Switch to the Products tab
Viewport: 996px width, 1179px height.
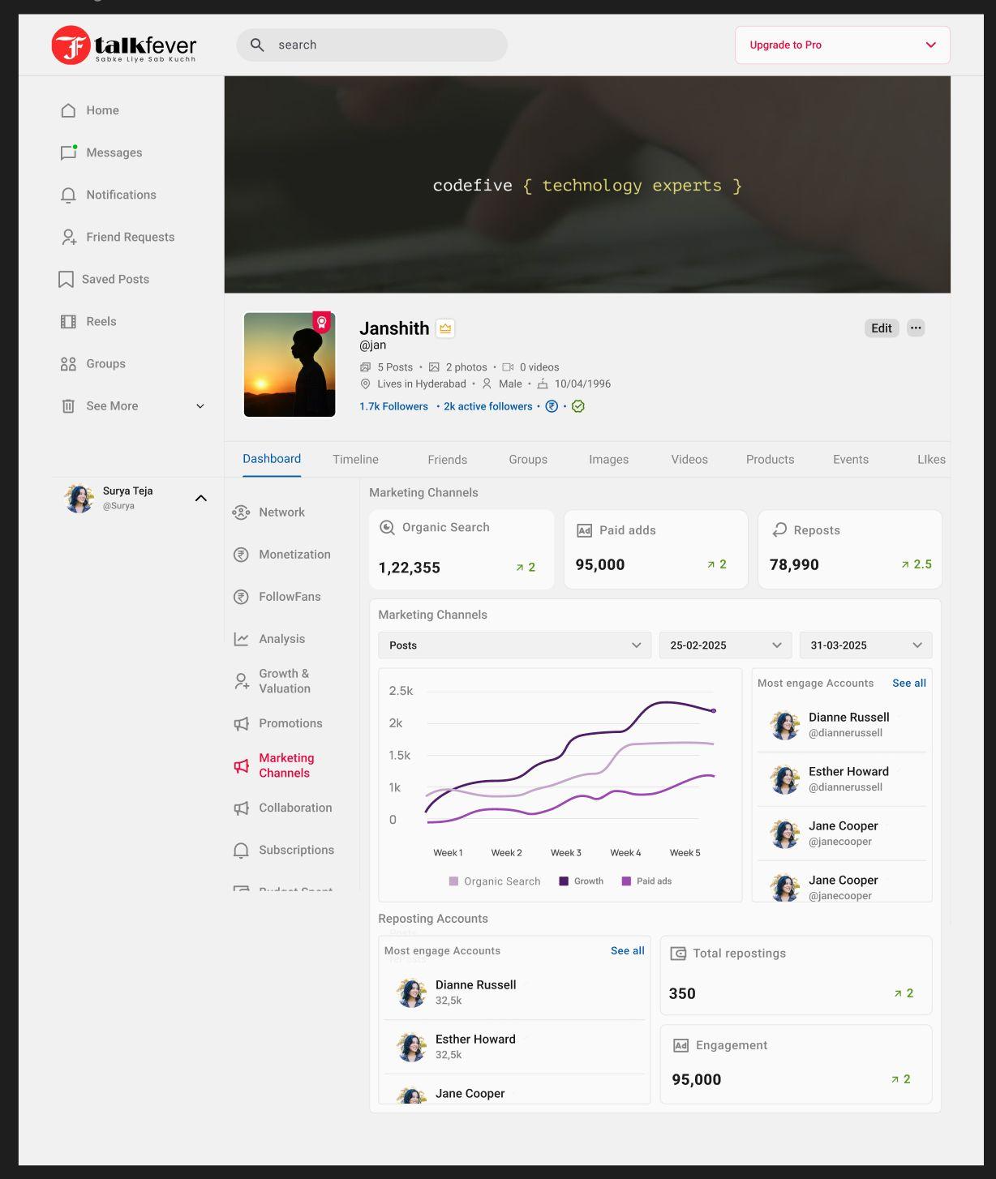coord(770,460)
